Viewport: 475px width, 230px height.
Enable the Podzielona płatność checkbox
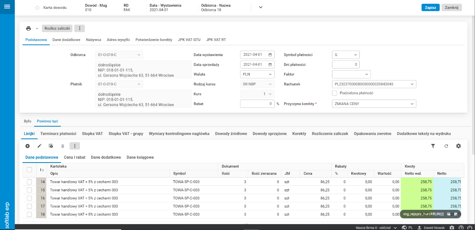tap(335, 93)
